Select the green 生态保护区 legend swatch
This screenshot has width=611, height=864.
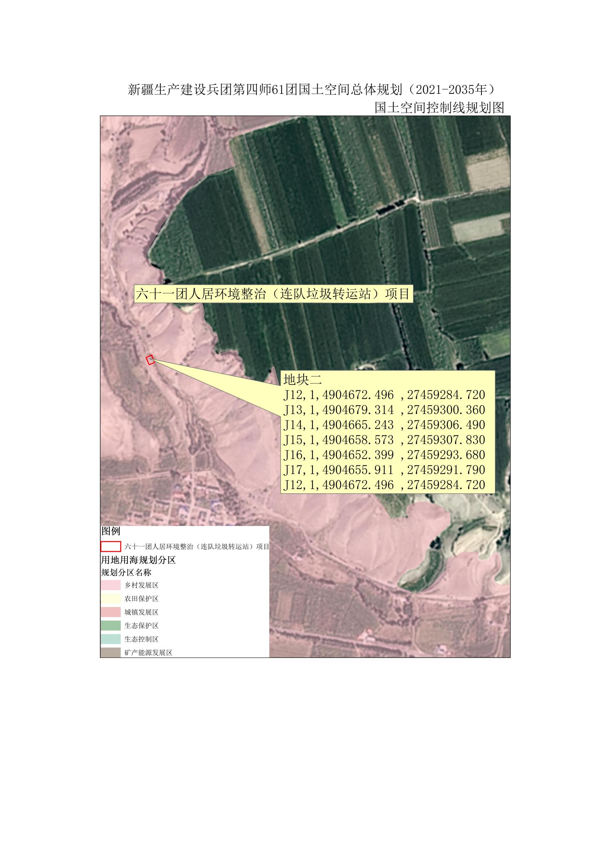(x=110, y=625)
